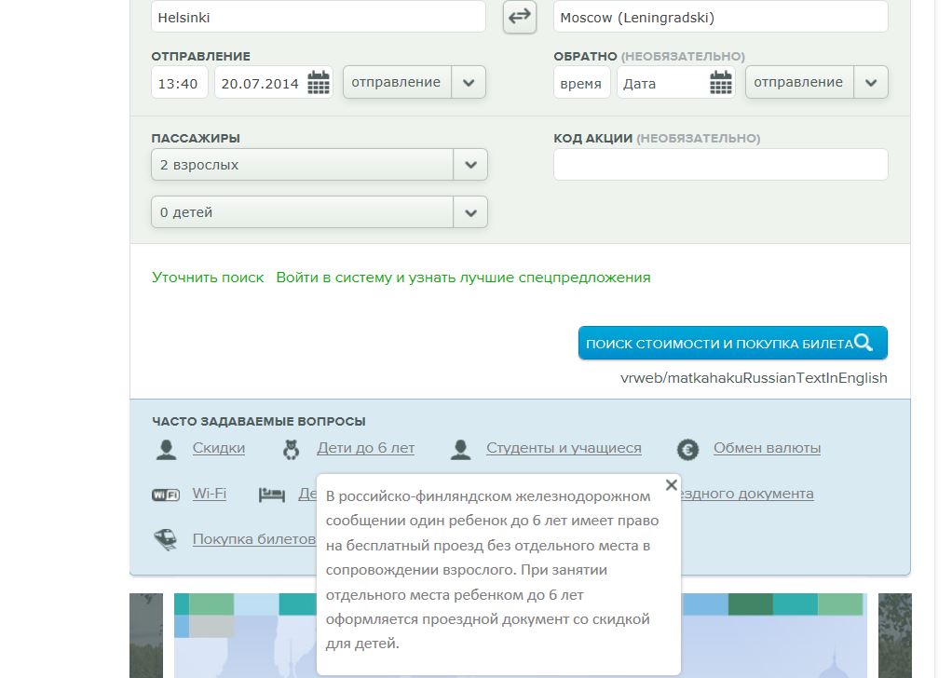Click the euro currency exchange icon
This screenshot has width=952, height=678.
tap(688, 449)
